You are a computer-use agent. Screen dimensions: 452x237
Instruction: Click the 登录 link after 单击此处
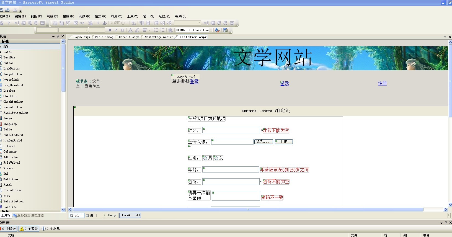[194, 81]
